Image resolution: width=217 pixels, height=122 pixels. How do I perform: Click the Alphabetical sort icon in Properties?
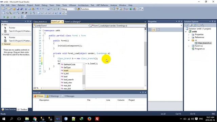pyautogui.click(x=154, y=29)
